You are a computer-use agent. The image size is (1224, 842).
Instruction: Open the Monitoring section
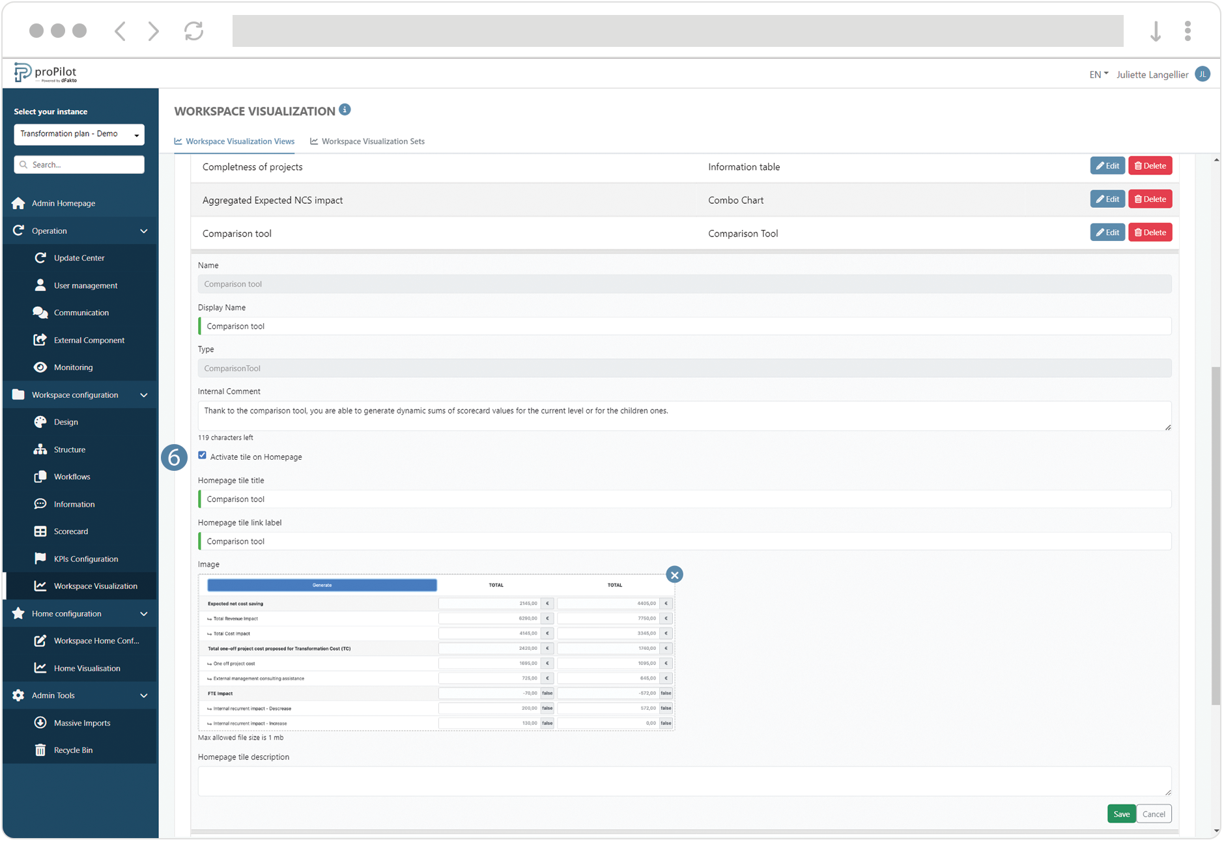(40, 367)
